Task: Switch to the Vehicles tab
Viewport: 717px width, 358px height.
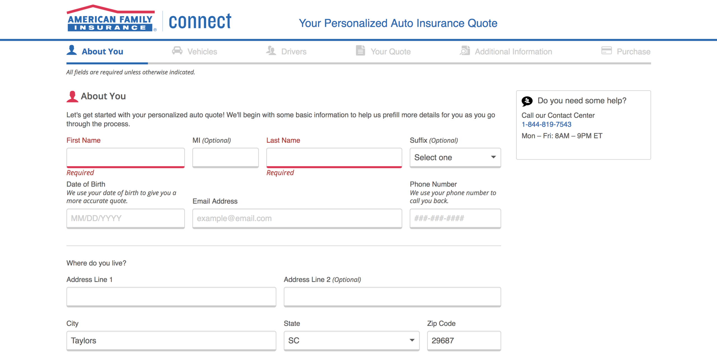Action: 202,52
